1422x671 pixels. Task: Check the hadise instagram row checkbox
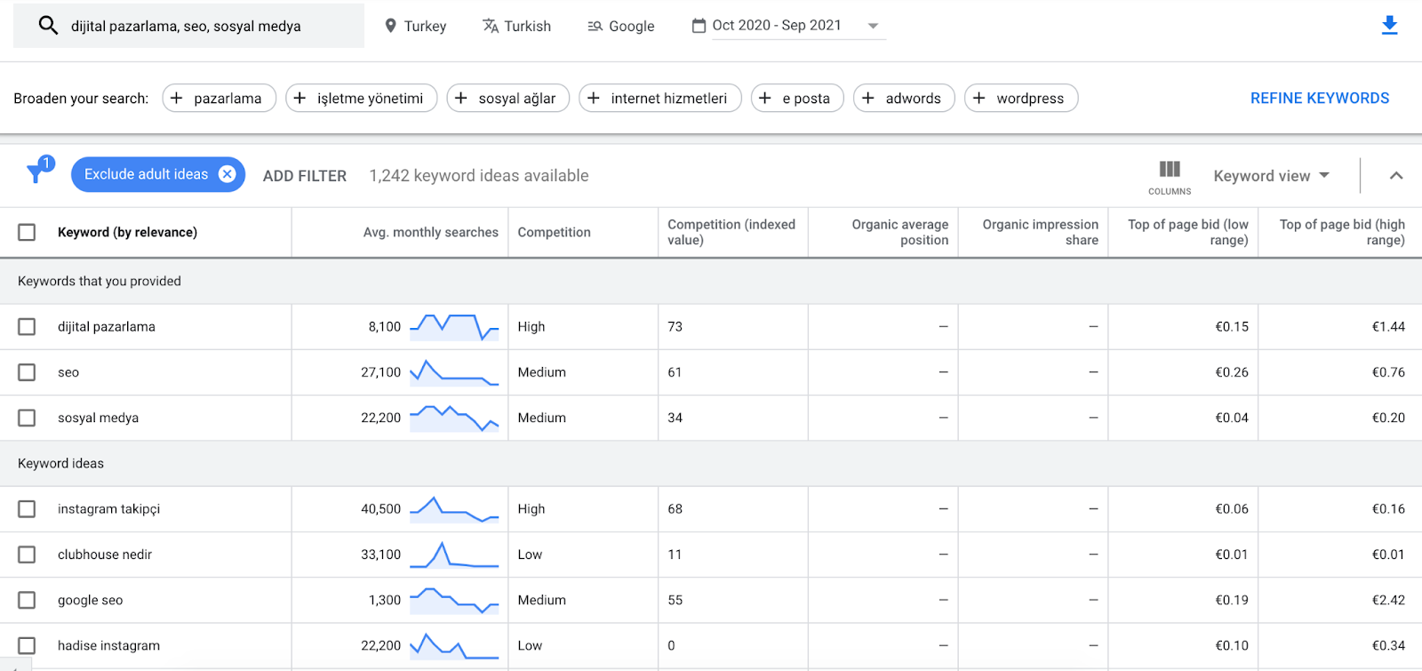tap(27, 645)
